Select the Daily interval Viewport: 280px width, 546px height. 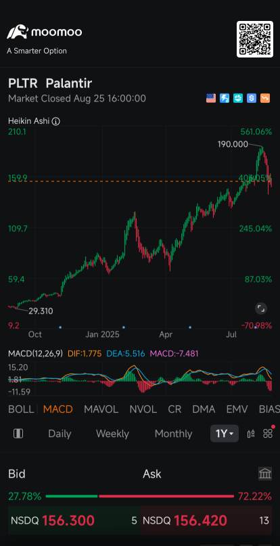pos(60,434)
